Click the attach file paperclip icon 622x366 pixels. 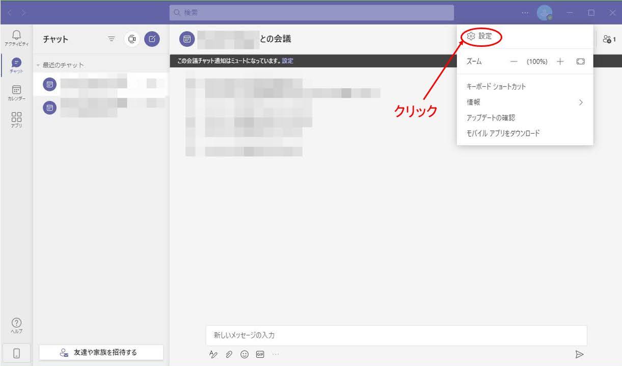click(x=229, y=354)
